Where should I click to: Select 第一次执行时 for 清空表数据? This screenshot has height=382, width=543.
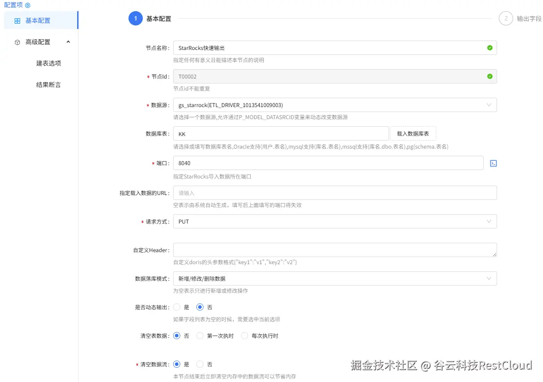200,336
